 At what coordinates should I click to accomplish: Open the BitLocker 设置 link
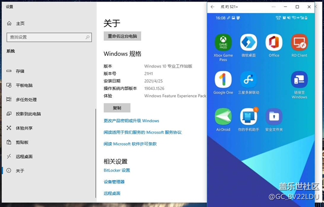[117, 170]
